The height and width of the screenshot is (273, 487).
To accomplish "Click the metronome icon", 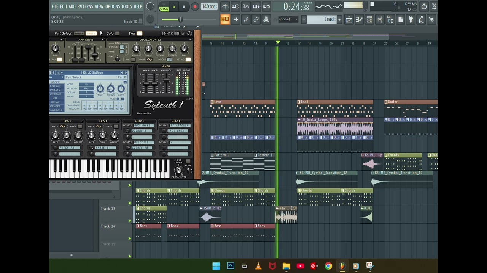I will point(225,6).
